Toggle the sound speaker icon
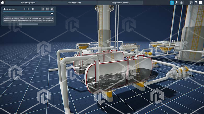 point(43,9)
